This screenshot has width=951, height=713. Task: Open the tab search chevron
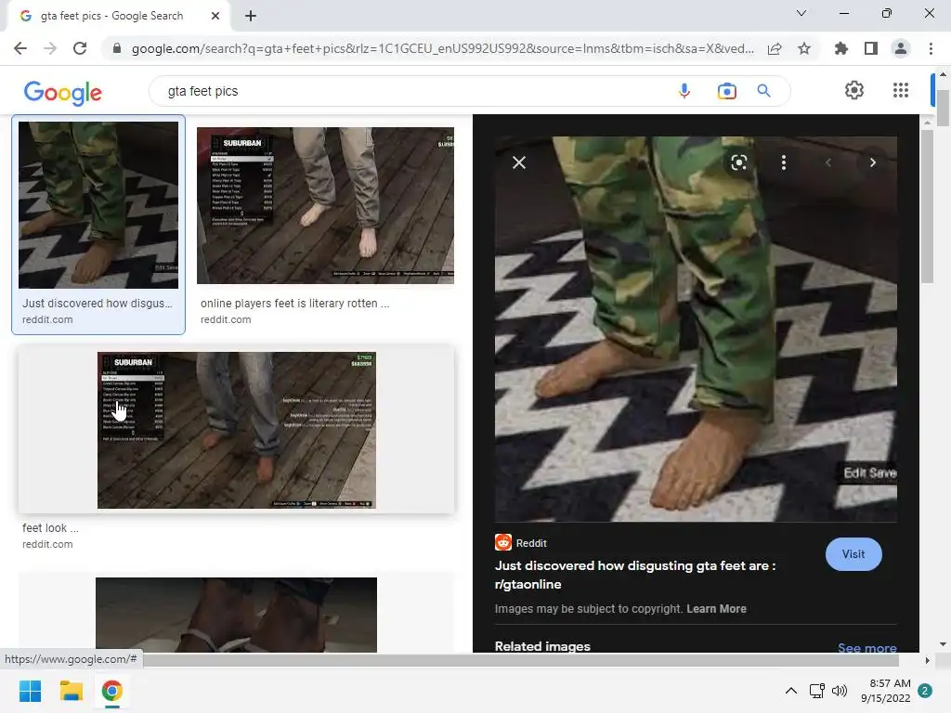pyautogui.click(x=801, y=13)
